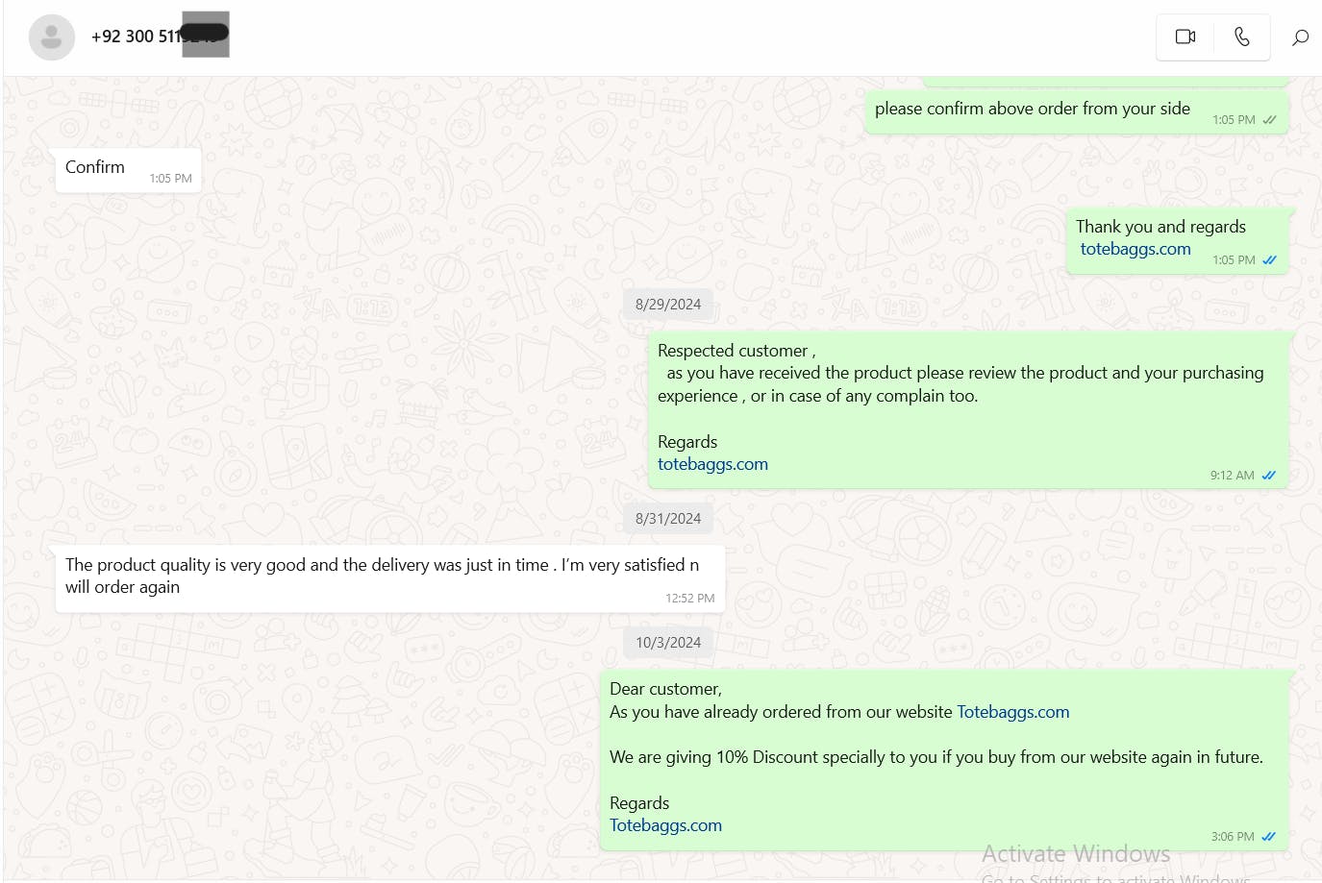This screenshot has height=883, width=1322.
Task: Click the 'please confirm above order' message
Action: 1032,109
